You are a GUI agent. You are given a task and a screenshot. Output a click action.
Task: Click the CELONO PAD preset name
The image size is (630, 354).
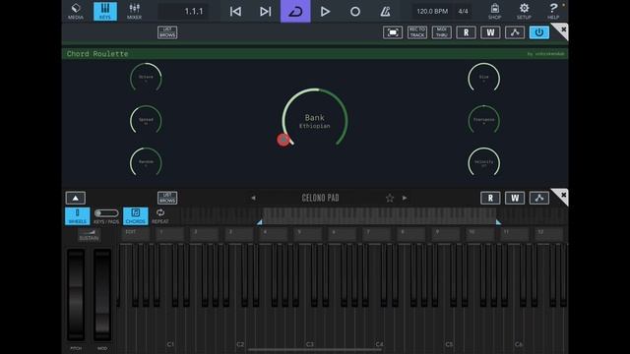(x=320, y=198)
